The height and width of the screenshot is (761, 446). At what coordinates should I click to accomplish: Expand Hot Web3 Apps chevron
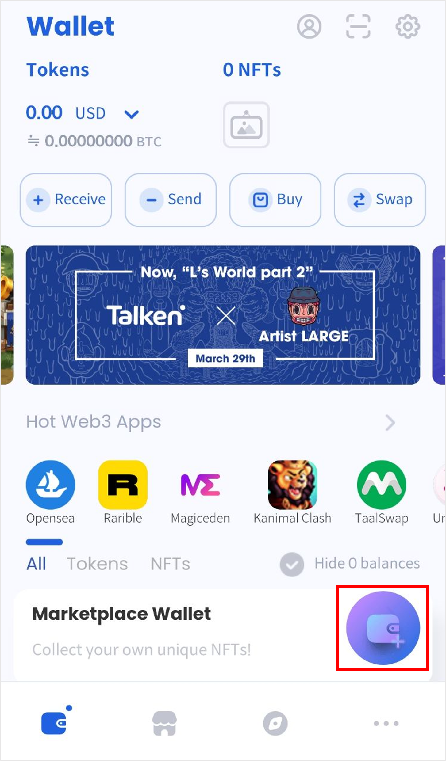[x=390, y=423]
